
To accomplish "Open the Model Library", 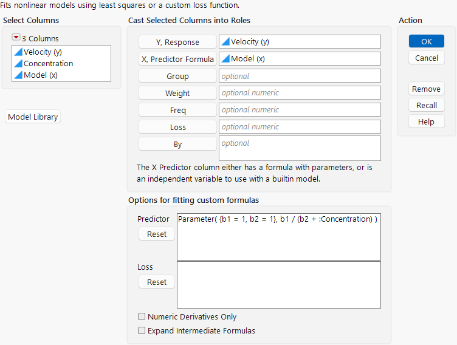I will click(x=33, y=117).
